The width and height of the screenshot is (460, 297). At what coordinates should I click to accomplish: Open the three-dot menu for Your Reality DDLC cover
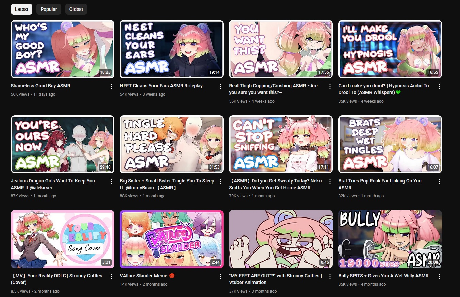click(x=112, y=277)
